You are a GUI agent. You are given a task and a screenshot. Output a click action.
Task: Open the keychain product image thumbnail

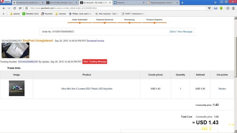click(x=17, y=88)
